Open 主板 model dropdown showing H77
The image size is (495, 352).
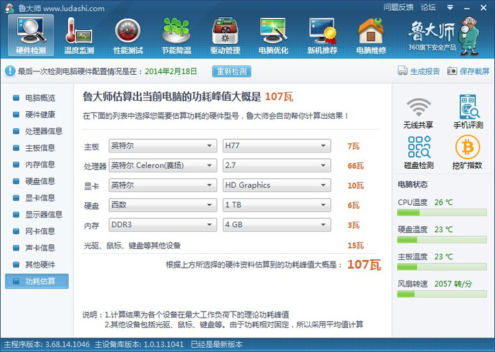coord(277,145)
